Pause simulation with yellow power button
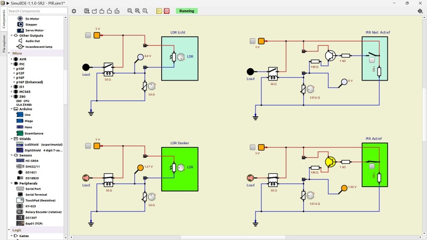This screenshot has height=240, width=427. (159, 11)
